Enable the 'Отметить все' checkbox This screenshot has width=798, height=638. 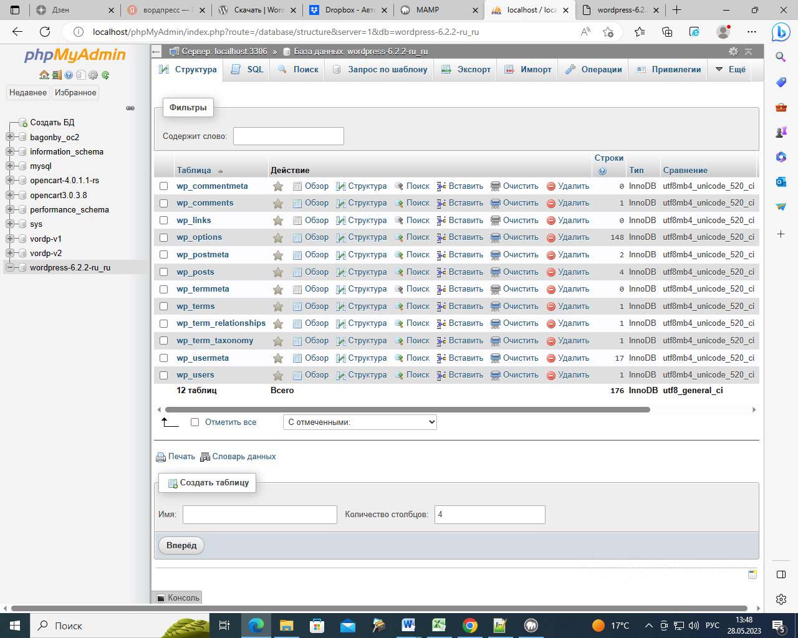(195, 422)
